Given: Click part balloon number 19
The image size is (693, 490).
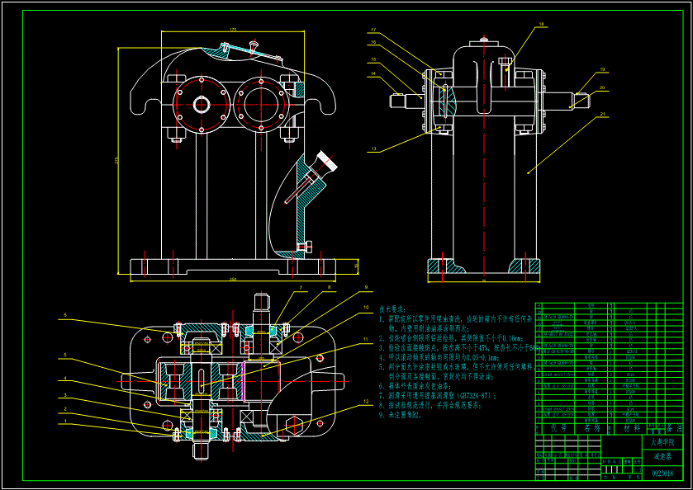Looking at the screenshot, I should (x=602, y=69).
